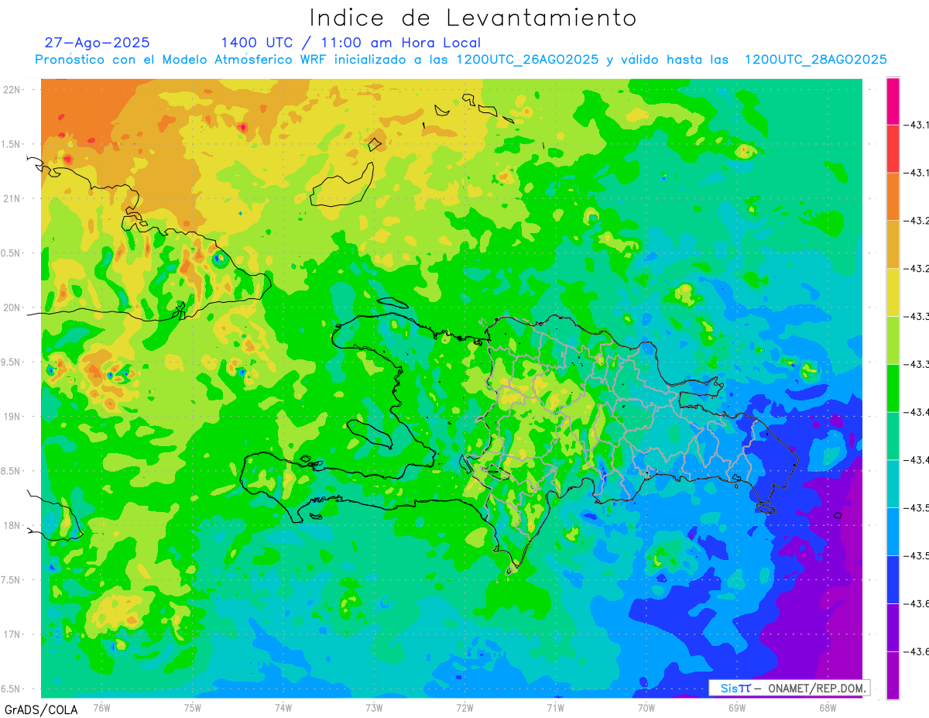
Task: Click the purple swatch at the legend bottom
Action: pyautogui.click(x=893, y=675)
